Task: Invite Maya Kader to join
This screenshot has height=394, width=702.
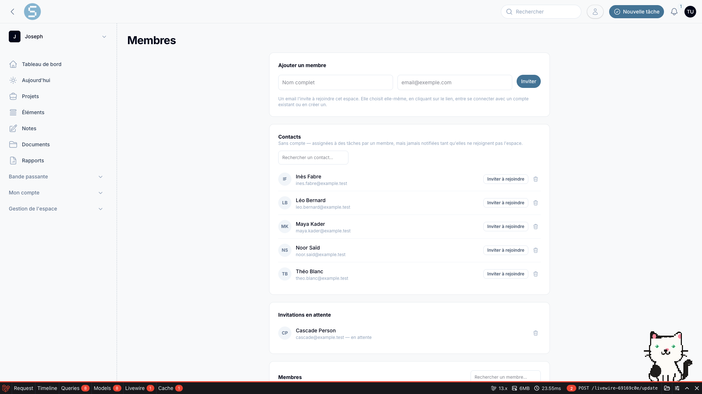Action: (x=505, y=227)
